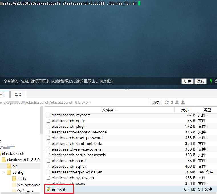The height and width of the screenshot is (194, 217).
Task: Click the SH 文件 type cell
Action: (x=205, y=189)
